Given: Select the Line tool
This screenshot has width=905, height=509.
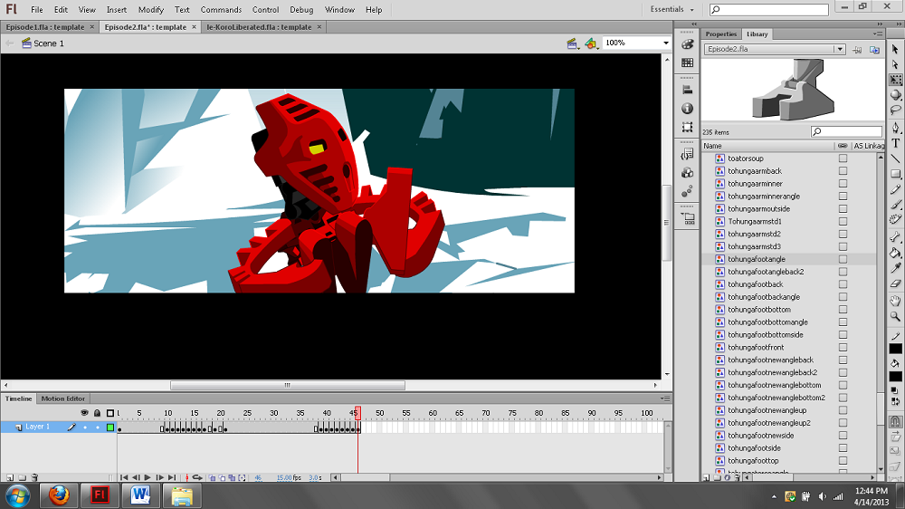Looking at the screenshot, I should 895,158.
